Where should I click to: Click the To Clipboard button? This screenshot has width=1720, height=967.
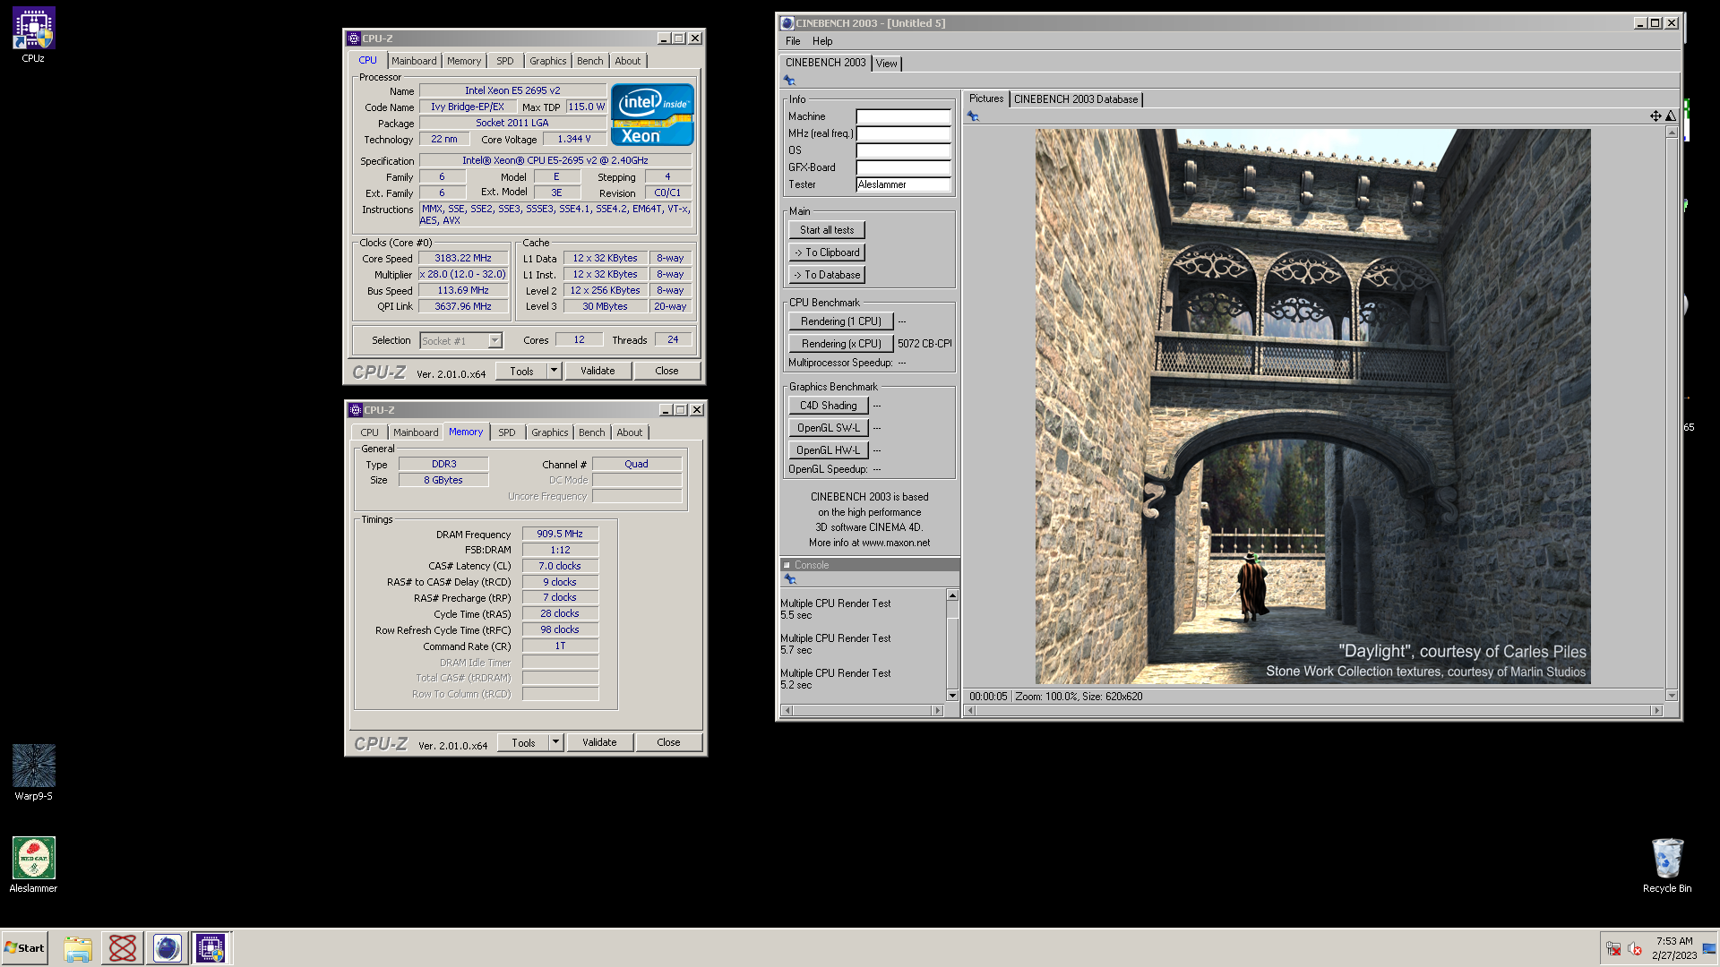(827, 252)
